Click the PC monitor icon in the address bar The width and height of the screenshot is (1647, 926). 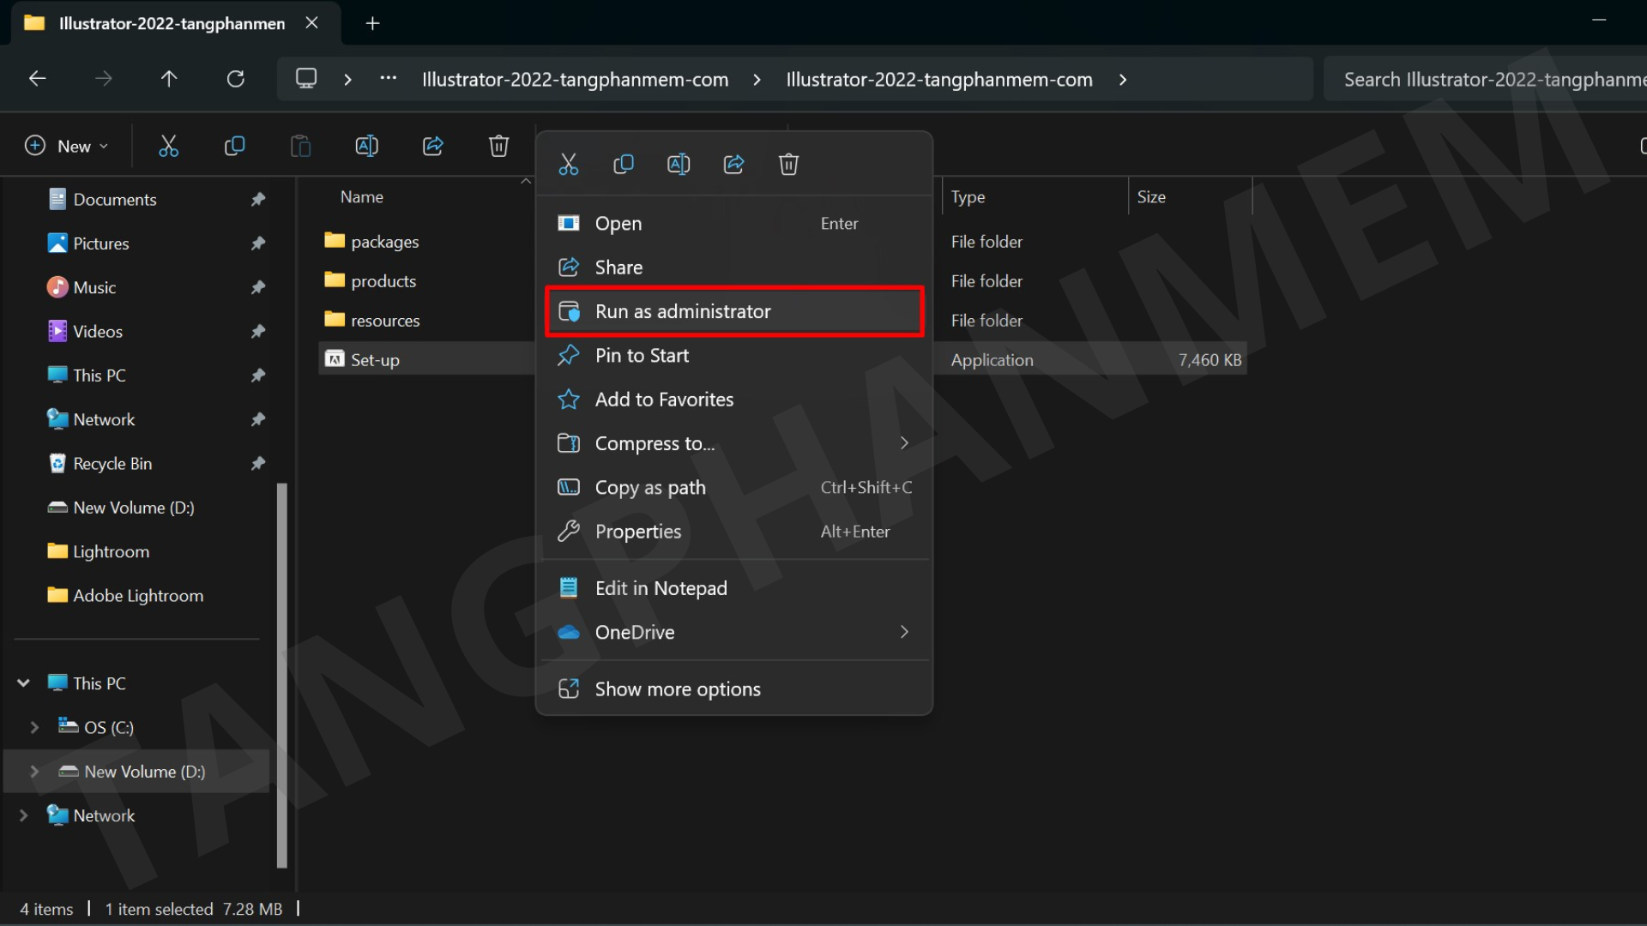click(x=306, y=79)
